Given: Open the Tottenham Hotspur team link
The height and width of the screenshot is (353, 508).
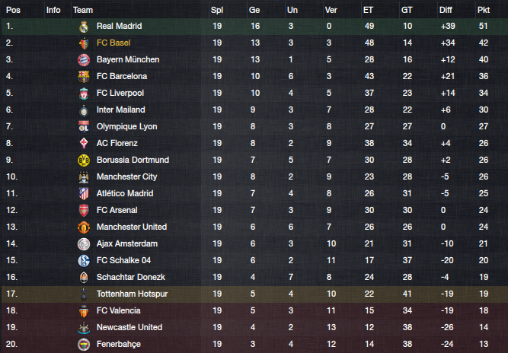Looking at the screenshot, I should click(x=133, y=294).
